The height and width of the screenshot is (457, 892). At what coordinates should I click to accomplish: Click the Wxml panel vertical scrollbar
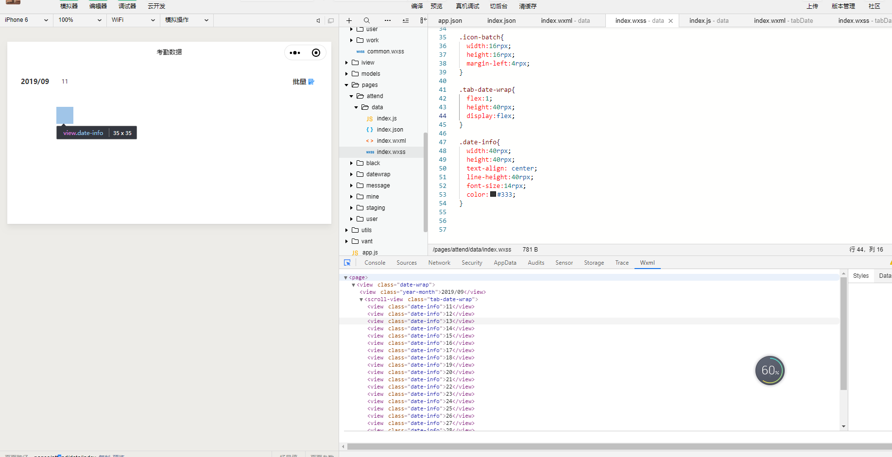(x=844, y=333)
